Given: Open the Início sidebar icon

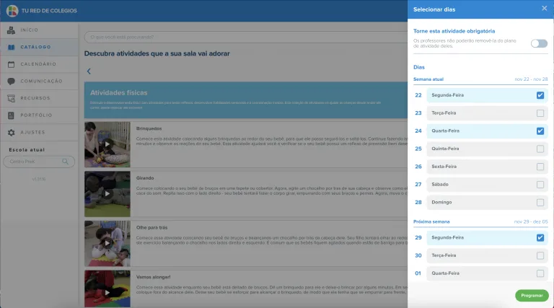Looking at the screenshot, I should pyautogui.click(x=12, y=30).
